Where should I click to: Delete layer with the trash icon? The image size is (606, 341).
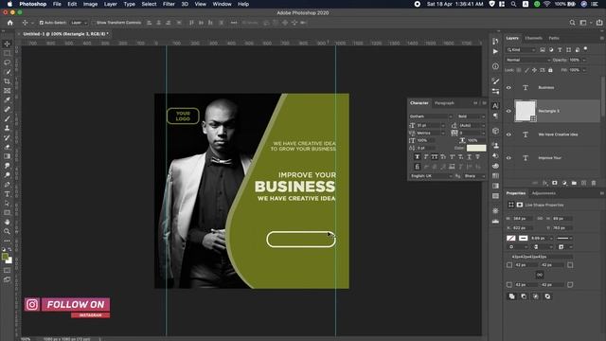click(x=594, y=183)
